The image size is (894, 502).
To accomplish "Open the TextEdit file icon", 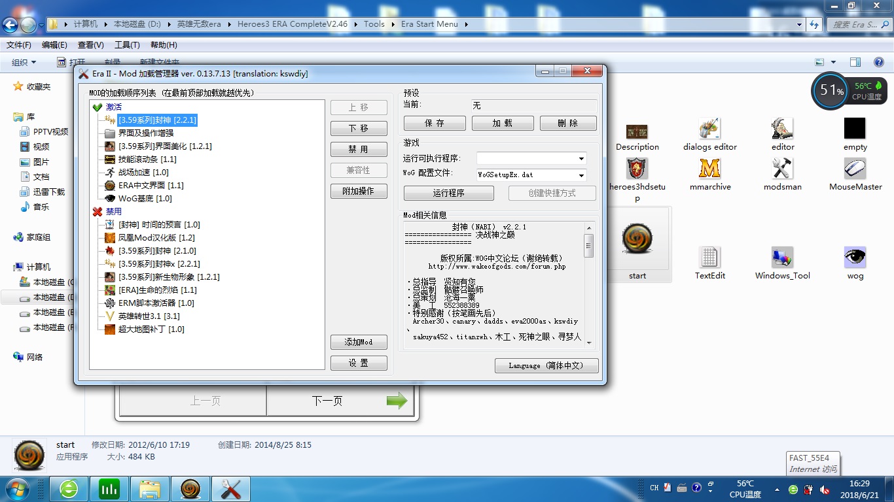I will tap(709, 258).
